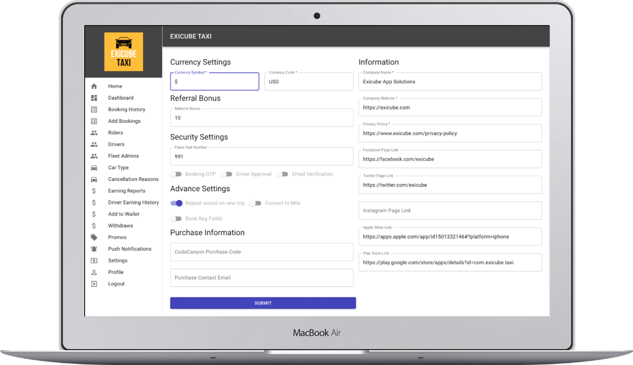
Task: Click the Dashboard grid icon
Action: (94, 98)
